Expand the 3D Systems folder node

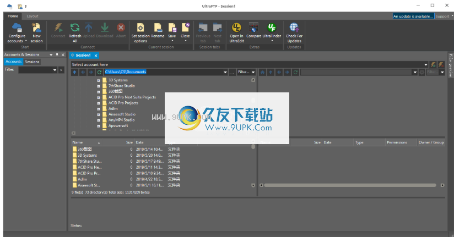pyautogui.click(x=99, y=80)
